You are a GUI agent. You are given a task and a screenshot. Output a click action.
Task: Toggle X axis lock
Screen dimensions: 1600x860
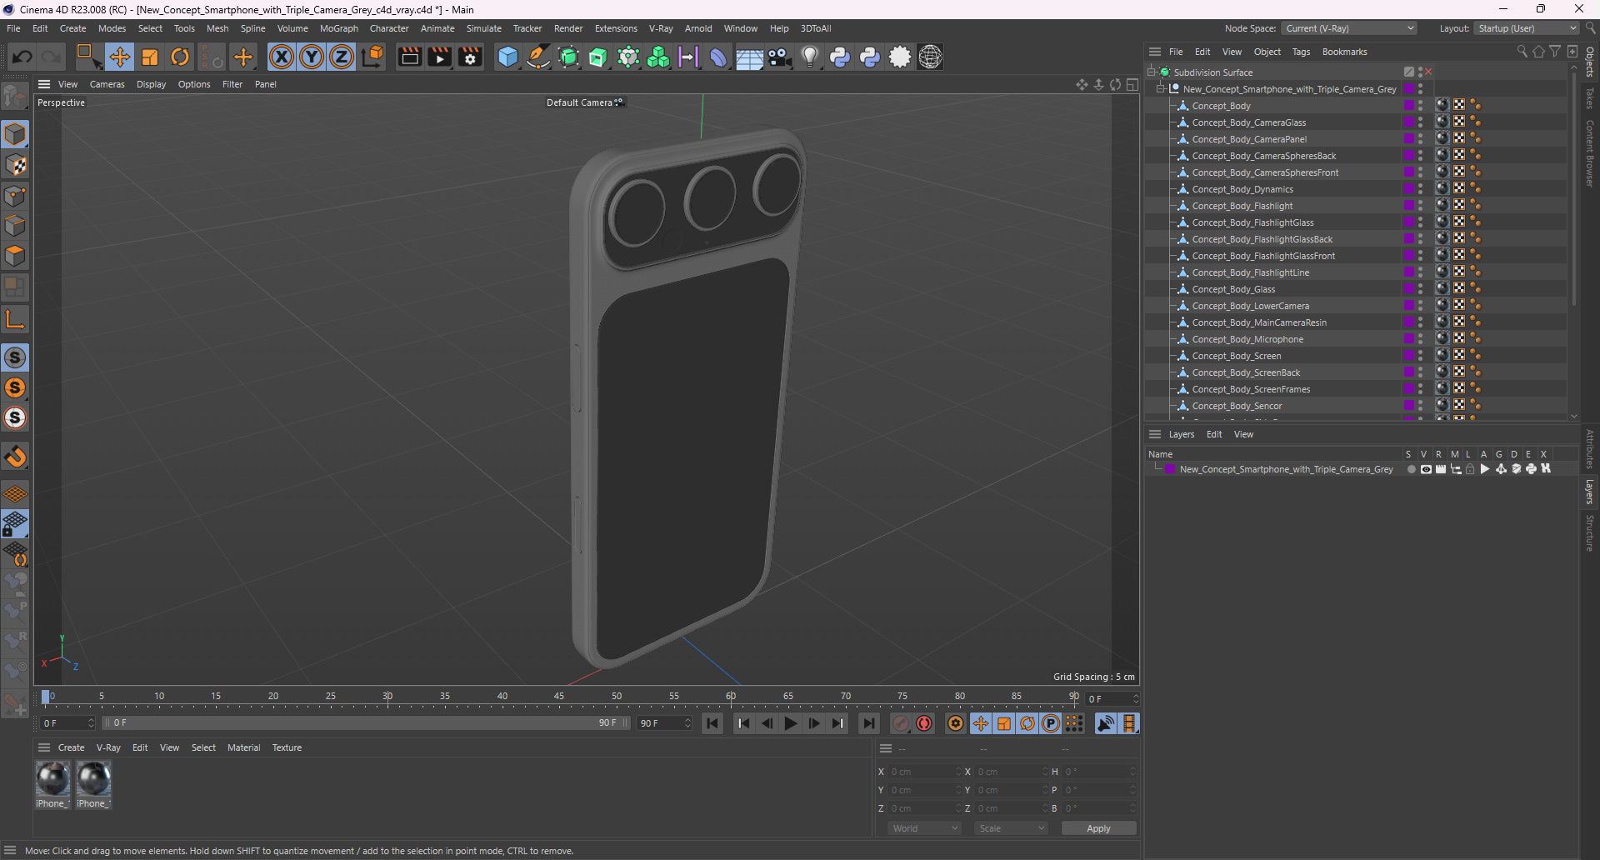pos(282,57)
